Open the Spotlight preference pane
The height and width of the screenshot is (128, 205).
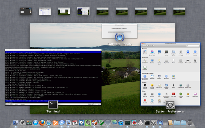pyautogui.click(x=188, y=52)
